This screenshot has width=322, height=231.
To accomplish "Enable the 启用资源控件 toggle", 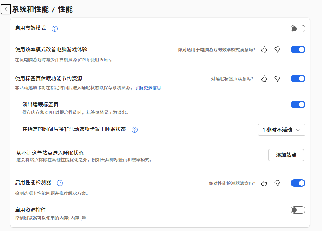I will (298, 210).
